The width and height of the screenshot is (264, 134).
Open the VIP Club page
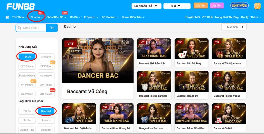[x=207, y=17]
